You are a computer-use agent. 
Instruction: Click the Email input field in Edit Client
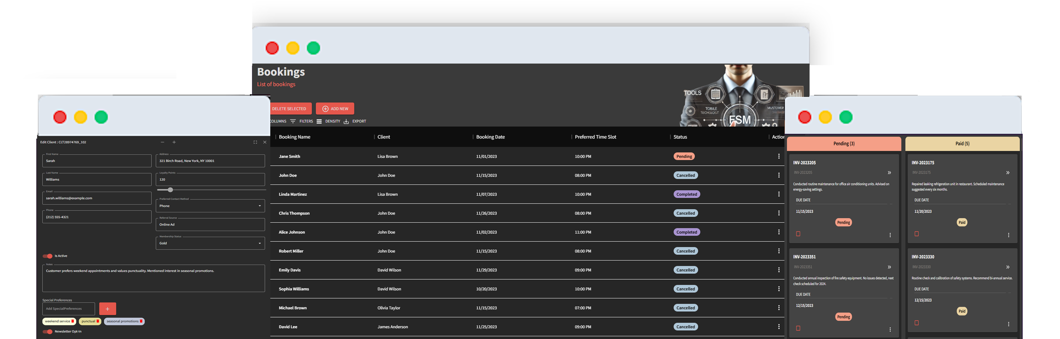coord(97,198)
